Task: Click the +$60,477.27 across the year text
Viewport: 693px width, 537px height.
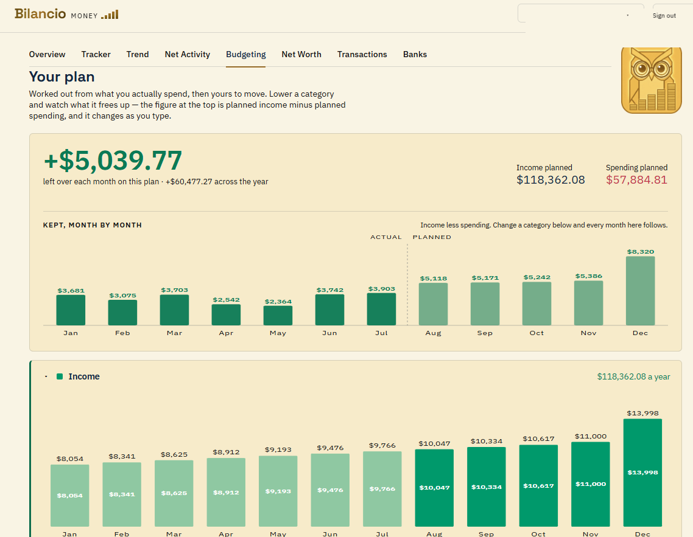Action: 217,181
